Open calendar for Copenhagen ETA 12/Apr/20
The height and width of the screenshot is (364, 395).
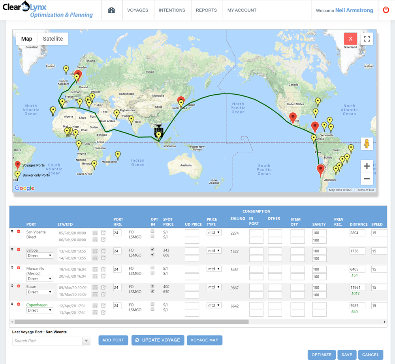point(95,306)
